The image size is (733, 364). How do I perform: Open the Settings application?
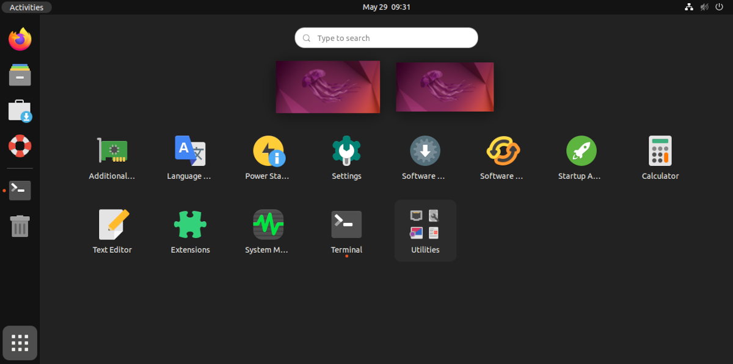click(346, 151)
